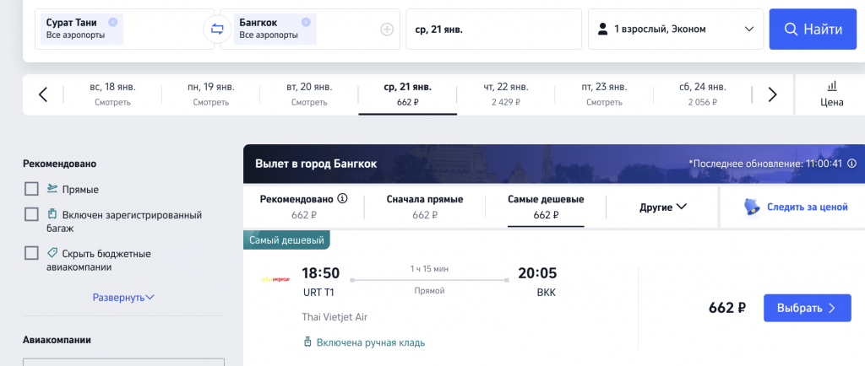Viewport: 865px width, 366px height.
Task: Click info icon next to last update time
Action: [851, 164]
